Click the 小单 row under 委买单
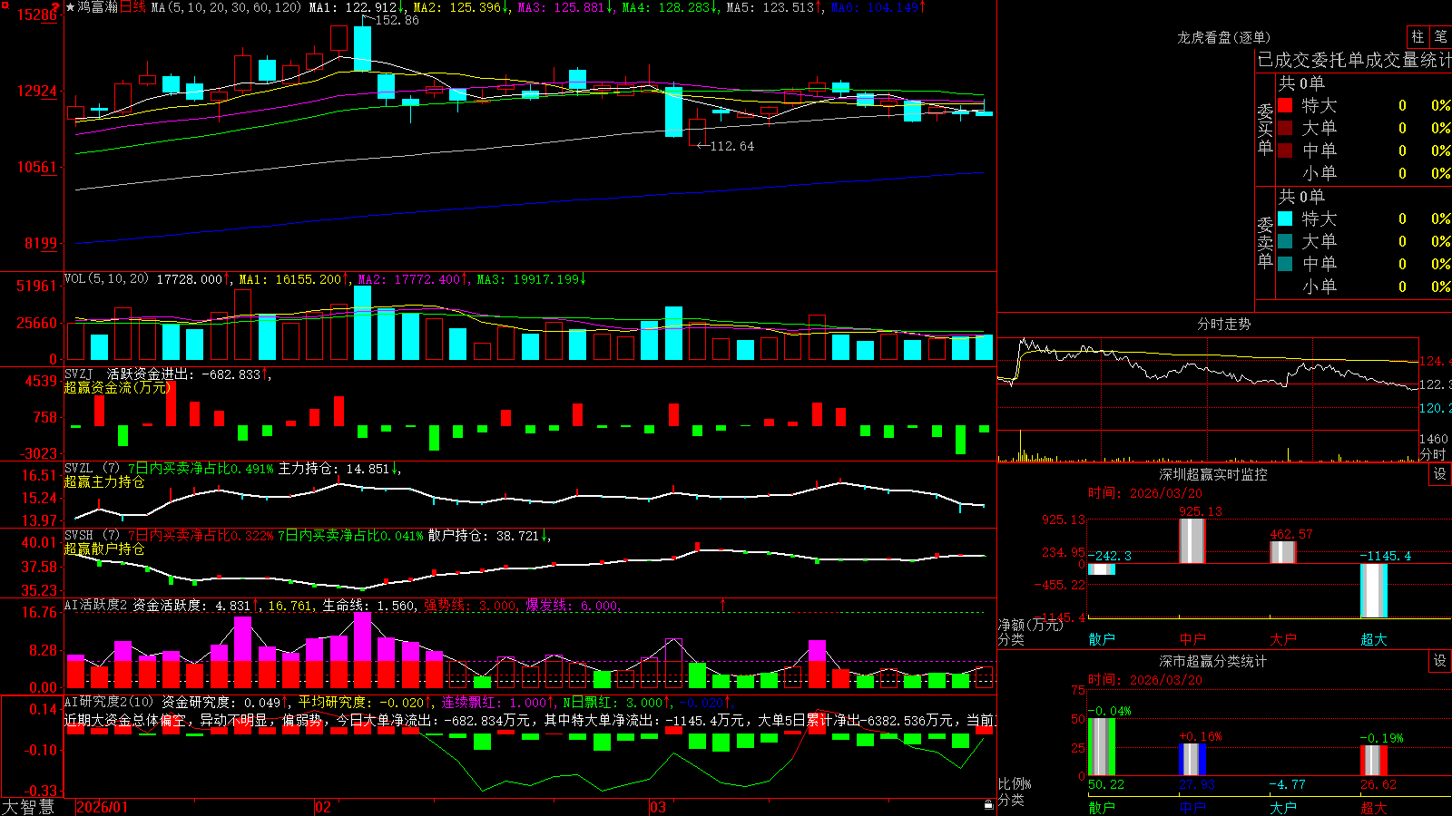This screenshot has width=1452, height=816. [1364, 173]
